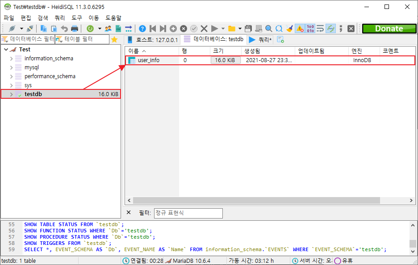Image resolution: width=418 pixels, height=265 pixels.
Task: Add a new query tab icon
Action: (280, 40)
